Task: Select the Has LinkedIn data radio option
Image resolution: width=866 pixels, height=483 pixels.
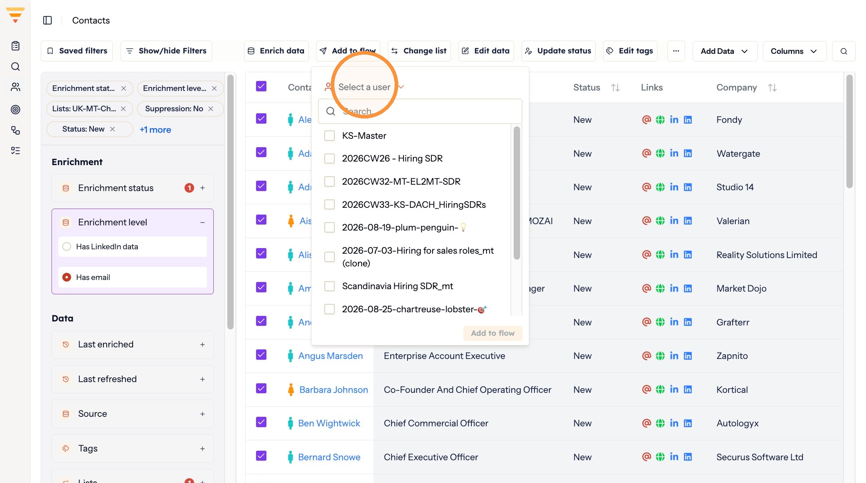Action: point(67,246)
